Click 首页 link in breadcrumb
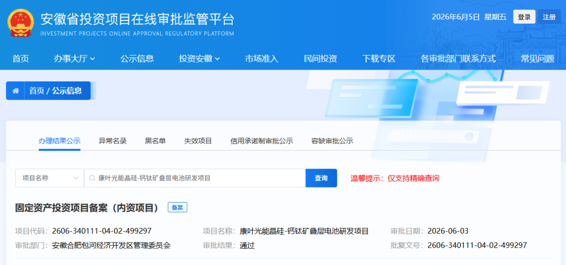This screenshot has width=566, height=265. point(37,91)
